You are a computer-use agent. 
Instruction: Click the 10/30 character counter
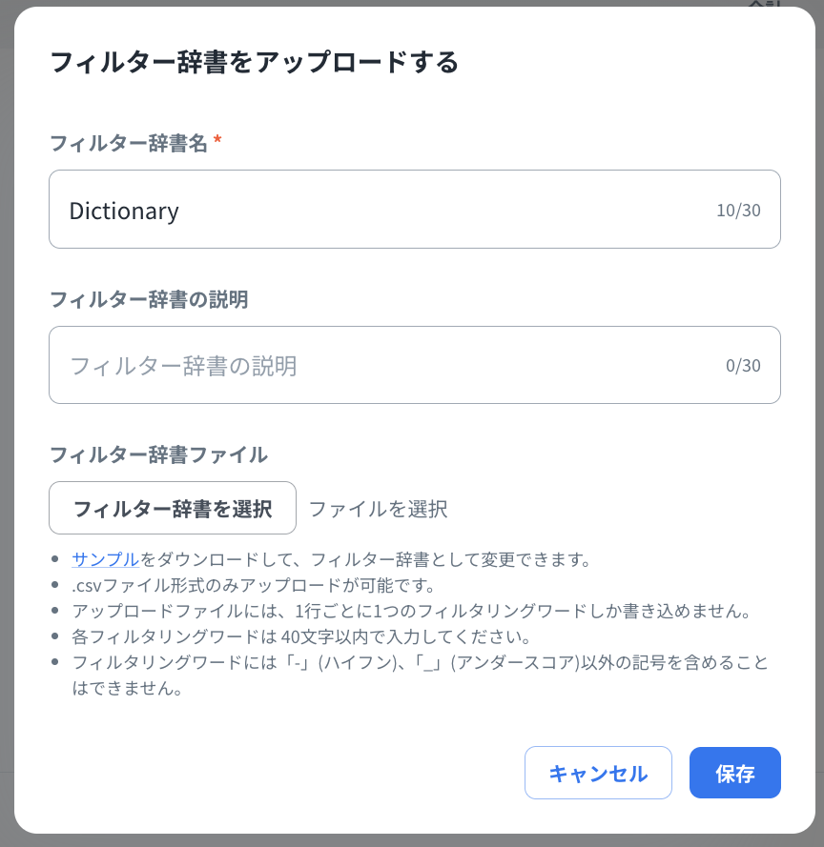738,211
